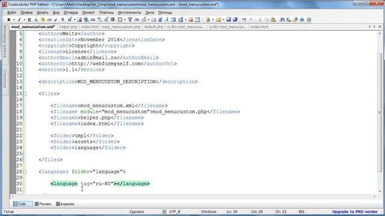This screenshot has width=385, height=216.
Task: Open the dropdown arrow next to Italic
Action: click(x=24, y=20)
